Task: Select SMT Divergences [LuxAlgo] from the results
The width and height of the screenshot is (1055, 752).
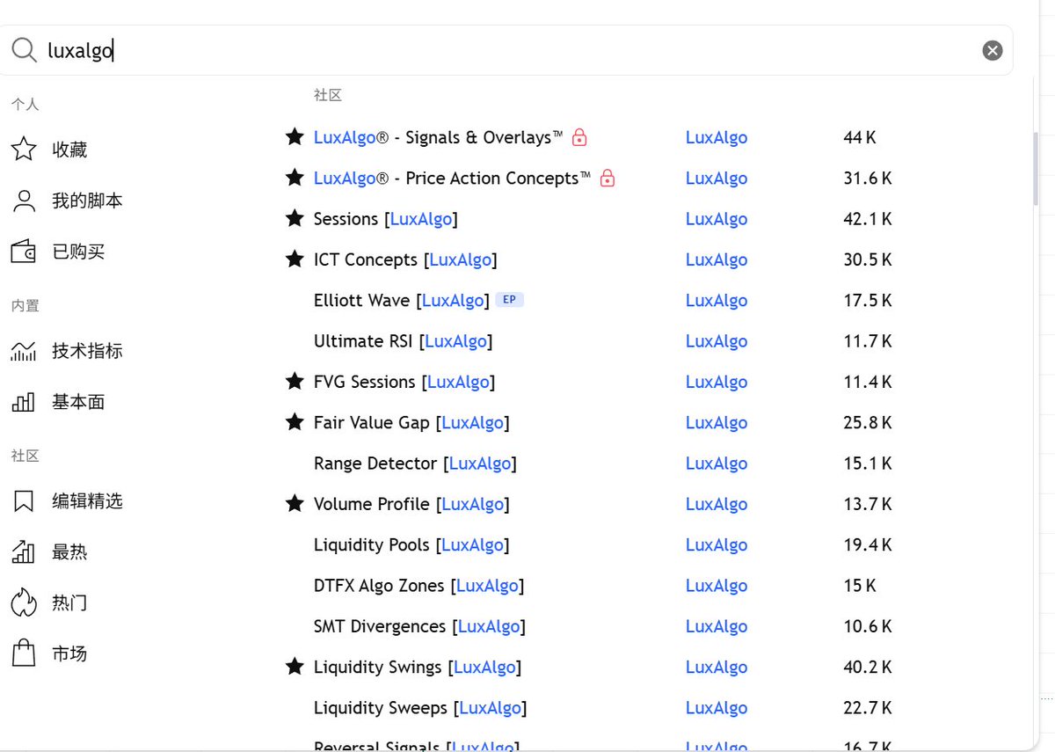Action: [x=419, y=626]
